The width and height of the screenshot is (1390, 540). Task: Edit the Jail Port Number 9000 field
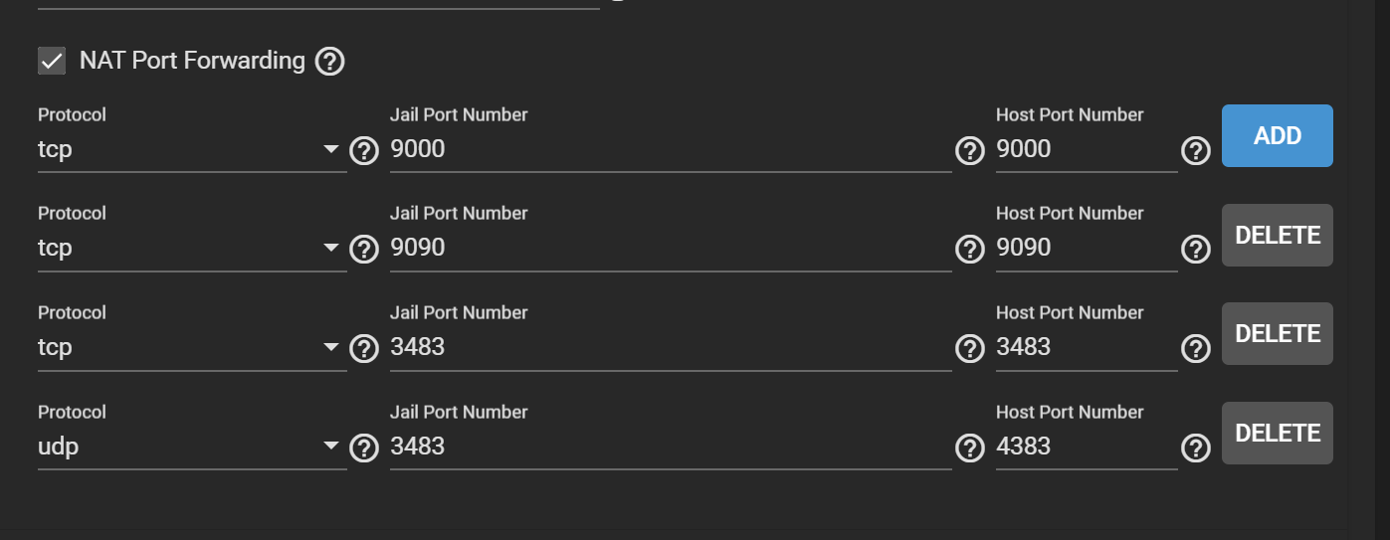coord(669,149)
